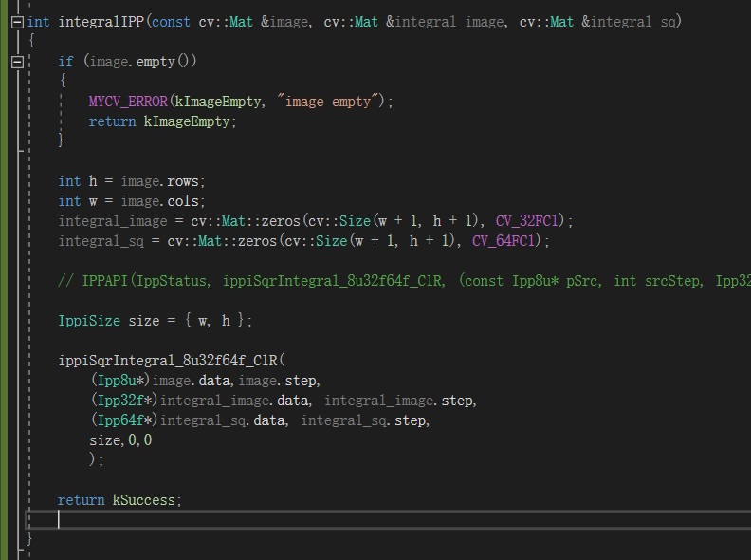Click 'image.data' argument
This screenshot has width=751, height=560.
[192, 382]
